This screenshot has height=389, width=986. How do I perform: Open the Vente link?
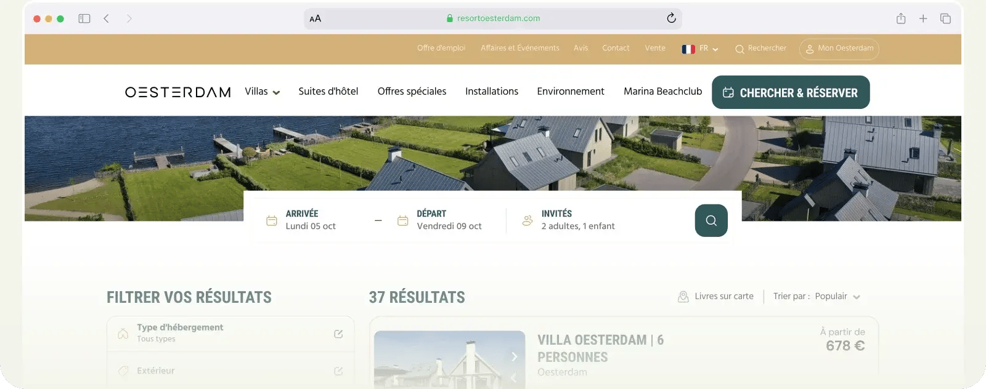coord(655,48)
